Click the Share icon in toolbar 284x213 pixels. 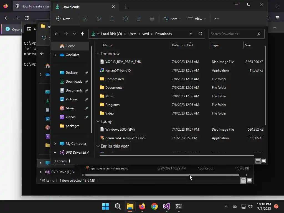pos(139,19)
